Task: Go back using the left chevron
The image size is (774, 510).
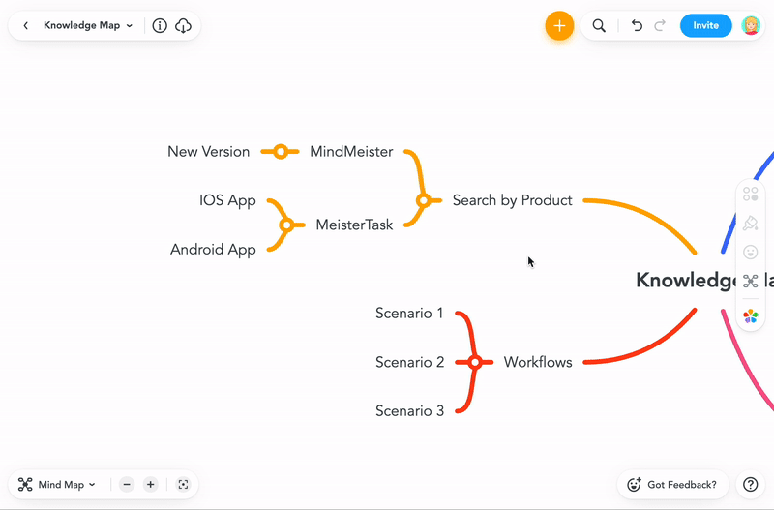Action: pyautogui.click(x=26, y=26)
